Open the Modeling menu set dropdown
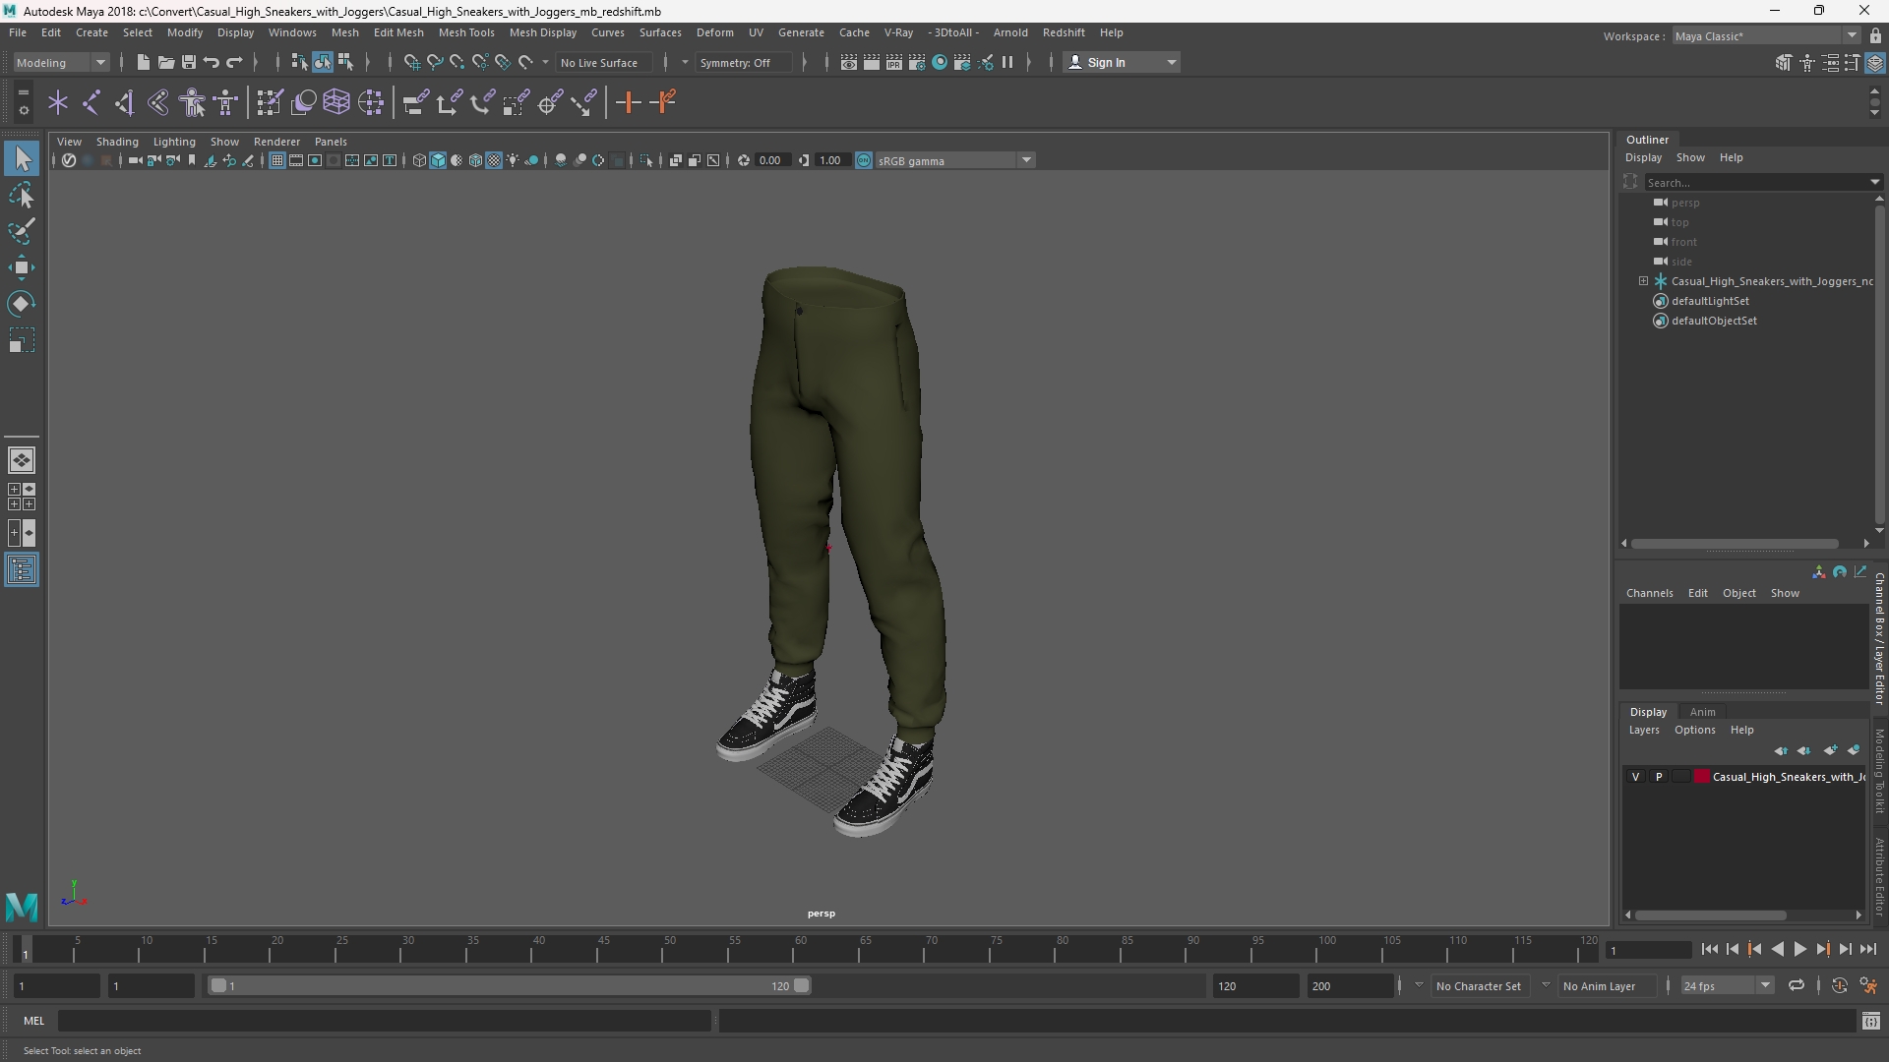Screen dimensions: 1889x1062 pos(61,62)
